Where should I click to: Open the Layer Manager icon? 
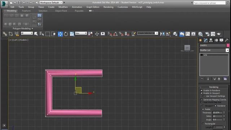click(x=175, y=34)
